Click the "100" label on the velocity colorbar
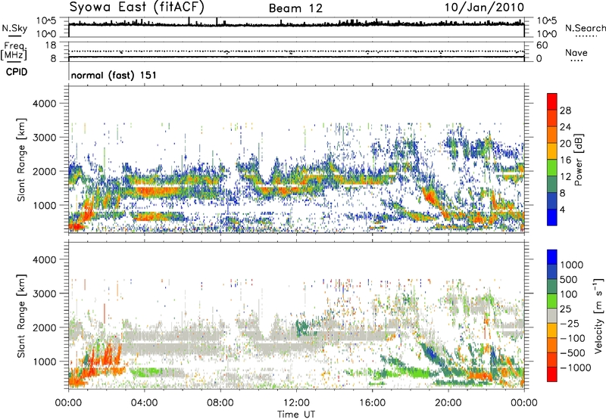The image size is (606, 419). 569,294
